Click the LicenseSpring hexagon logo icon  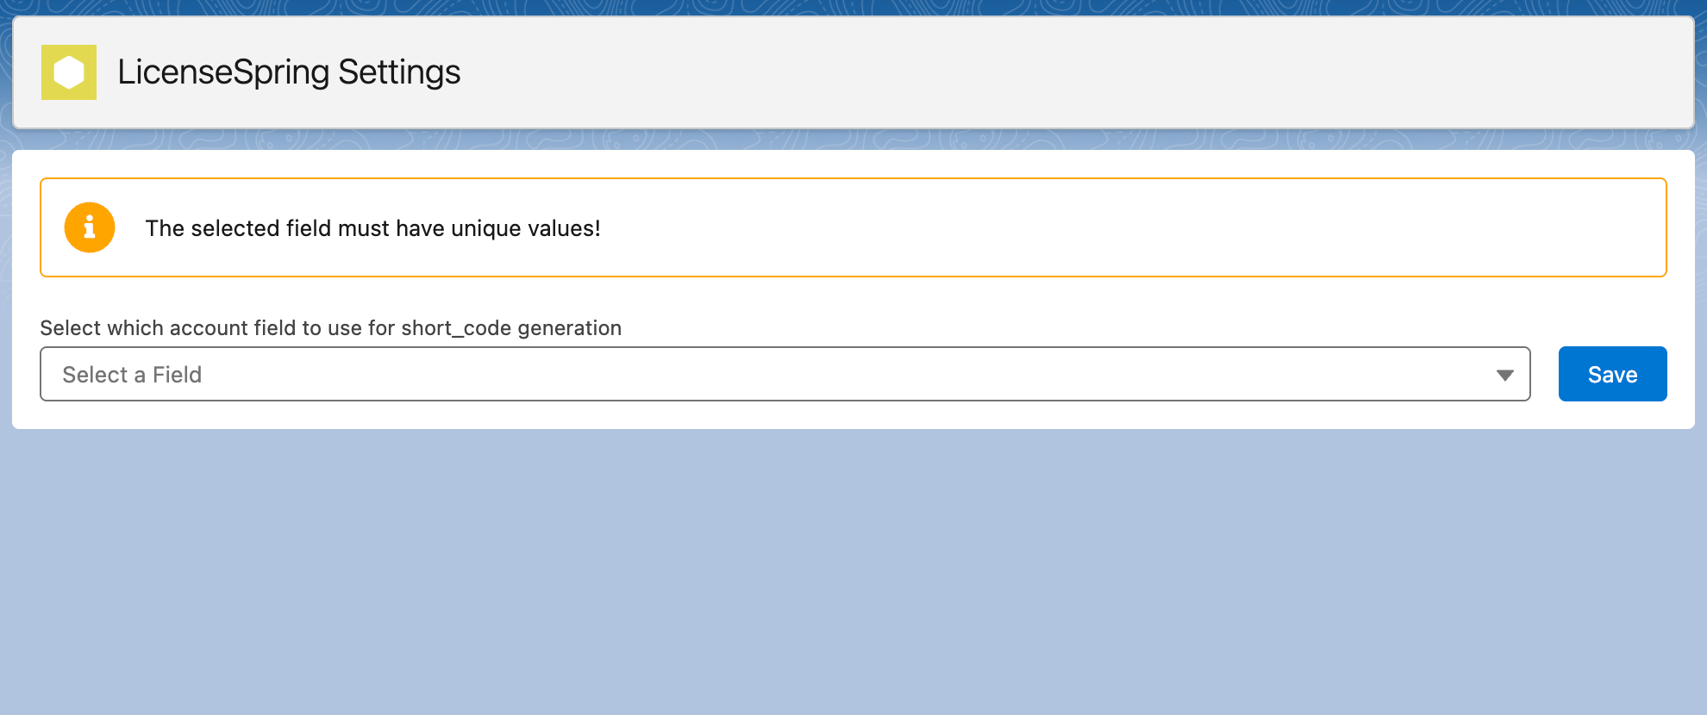tap(69, 72)
